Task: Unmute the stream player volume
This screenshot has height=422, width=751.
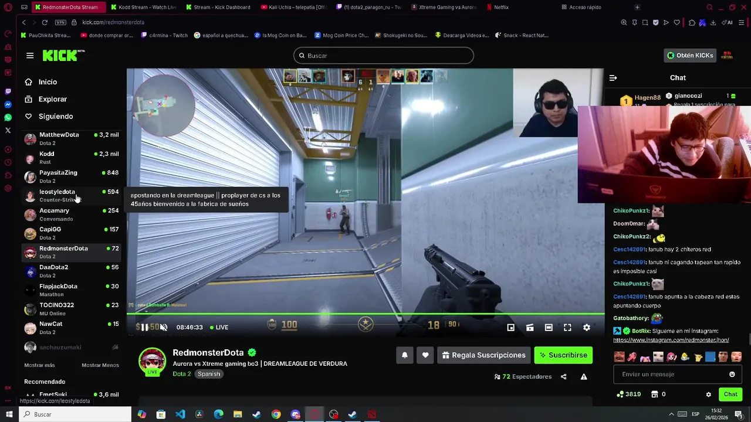Action: pos(164,327)
